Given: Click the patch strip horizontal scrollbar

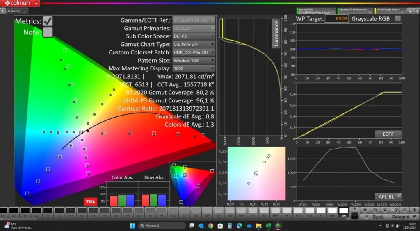Looking at the screenshot, I should [x=174, y=219].
